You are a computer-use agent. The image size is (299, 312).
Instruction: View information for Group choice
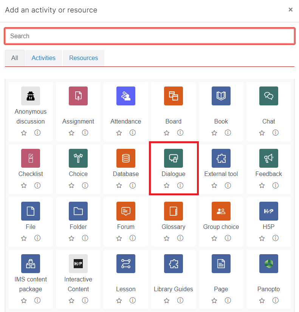click(228, 238)
